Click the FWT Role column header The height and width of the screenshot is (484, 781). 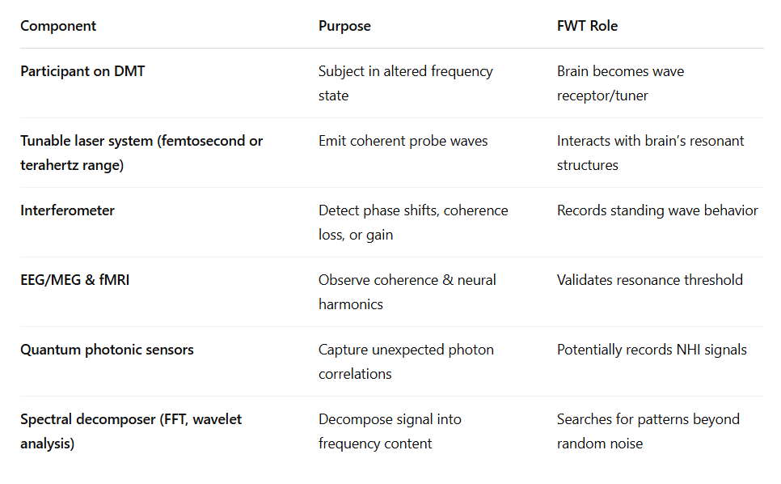(x=587, y=26)
